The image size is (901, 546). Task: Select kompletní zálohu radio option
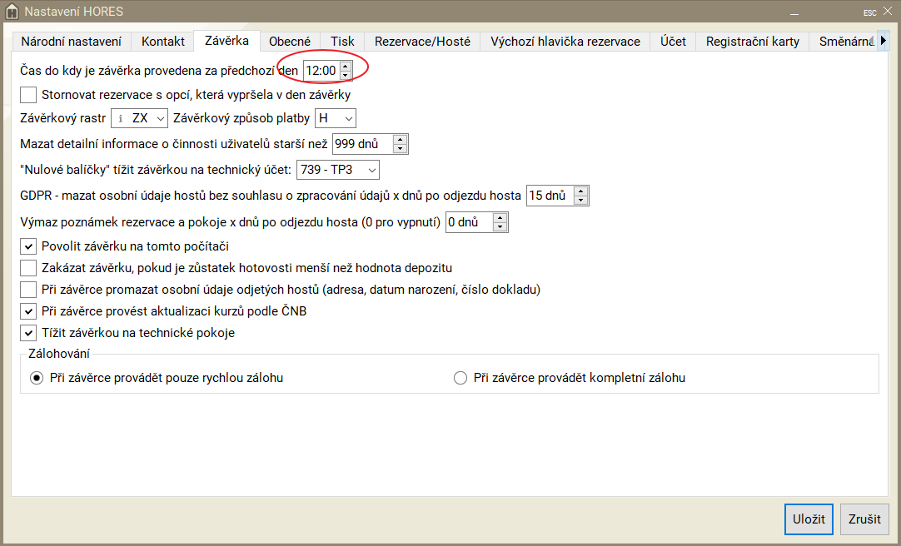(460, 378)
